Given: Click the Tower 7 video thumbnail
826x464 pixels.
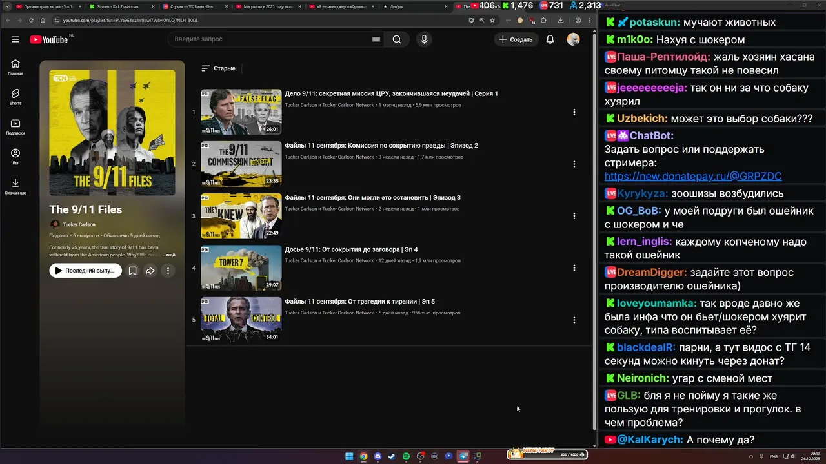Looking at the screenshot, I should pyautogui.click(x=241, y=267).
